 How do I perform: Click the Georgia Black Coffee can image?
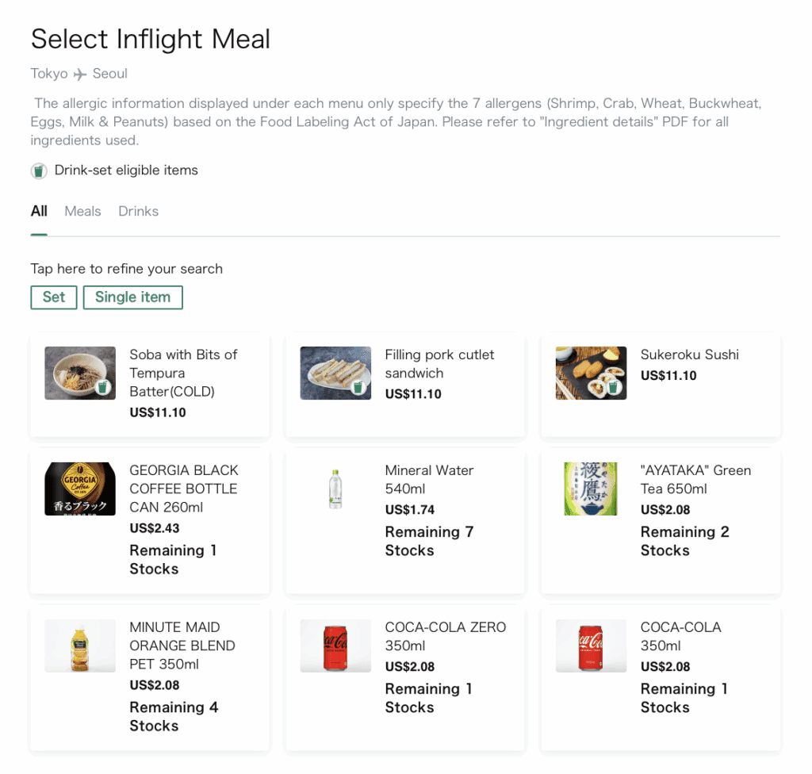point(80,489)
